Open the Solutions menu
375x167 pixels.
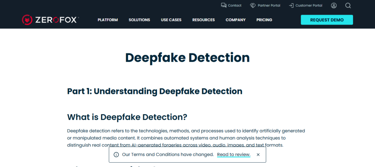coord(139,20)
